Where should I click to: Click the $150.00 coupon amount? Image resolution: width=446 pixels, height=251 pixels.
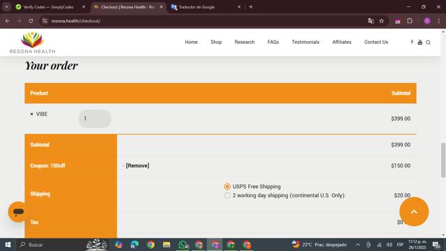point(401,166)
